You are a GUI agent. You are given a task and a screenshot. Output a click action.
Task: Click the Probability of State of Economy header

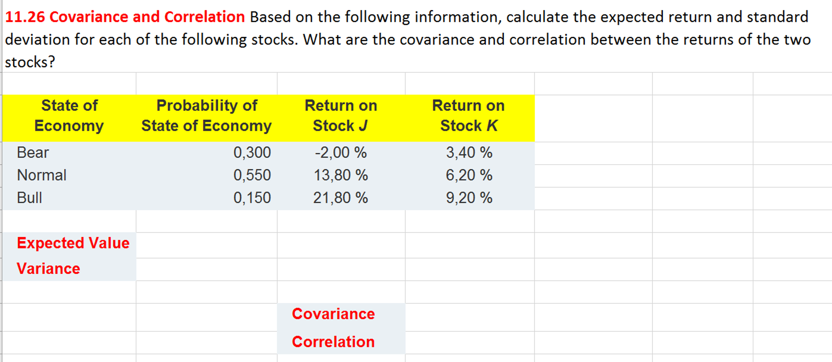pyautogui.click(x=207, y=116)
